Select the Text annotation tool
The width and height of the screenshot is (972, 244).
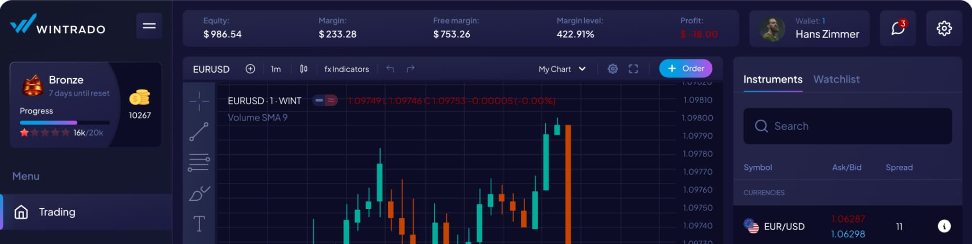[x=199, y=224]
